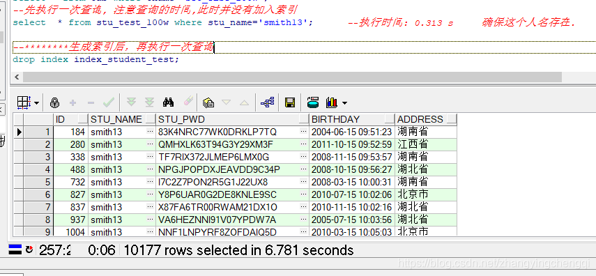Click the drop index index_student_test line
Screen dimensions: 596x276
[x=95, y=59]
